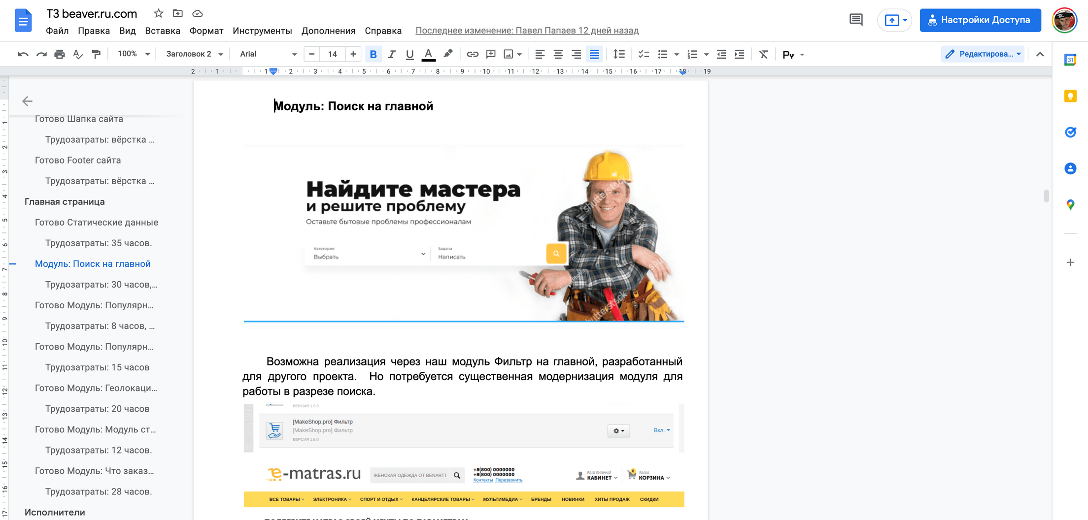This screenshot has height=520, width=1088.
Task: Open the Google account avatar
Action: pos(1064,20)
